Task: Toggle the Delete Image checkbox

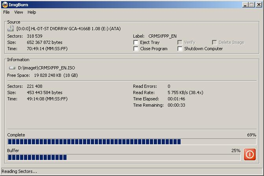Action: click(x=214, y=42)
